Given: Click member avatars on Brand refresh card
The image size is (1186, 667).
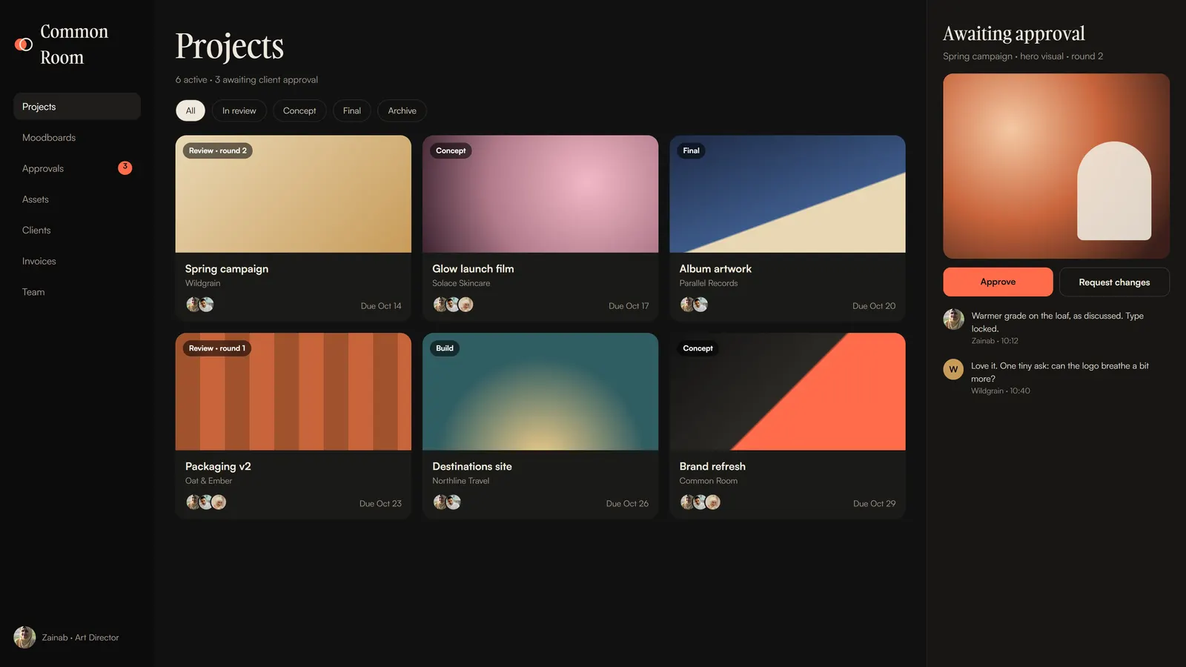Looking at the screenshot, I should click(x=700, y=502).
